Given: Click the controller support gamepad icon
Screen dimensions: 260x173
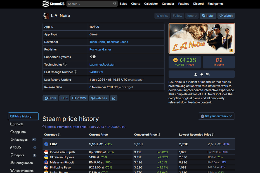Looking at the screenshot, I should (x=208, y=74).
